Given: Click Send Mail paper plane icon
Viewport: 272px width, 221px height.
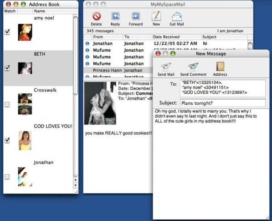Looking at the screenshot, I should tap(166, 66).
